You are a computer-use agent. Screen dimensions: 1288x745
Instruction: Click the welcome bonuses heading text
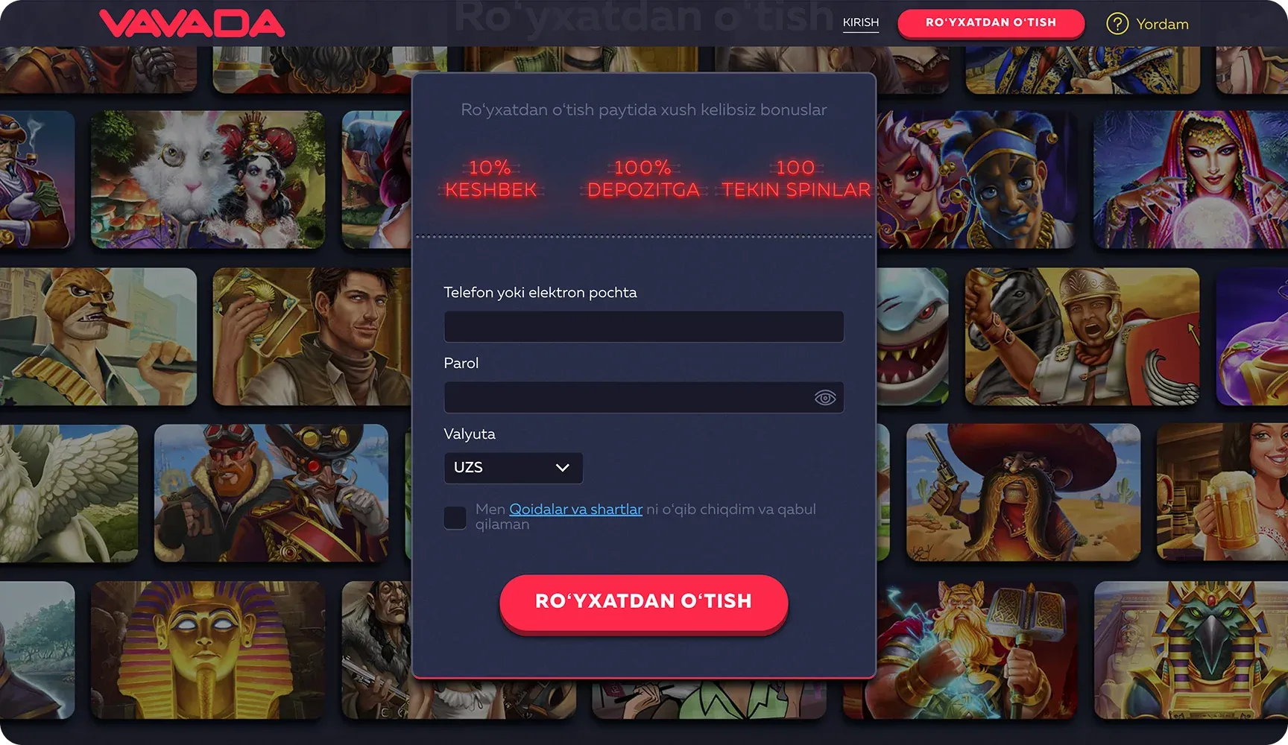click(x=644, y=110)
